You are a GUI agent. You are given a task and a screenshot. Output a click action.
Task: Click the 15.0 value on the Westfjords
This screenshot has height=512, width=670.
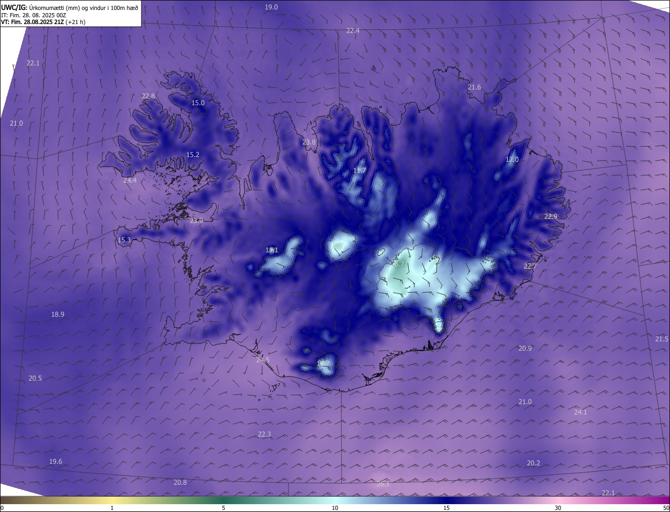(x=198, y=103)
